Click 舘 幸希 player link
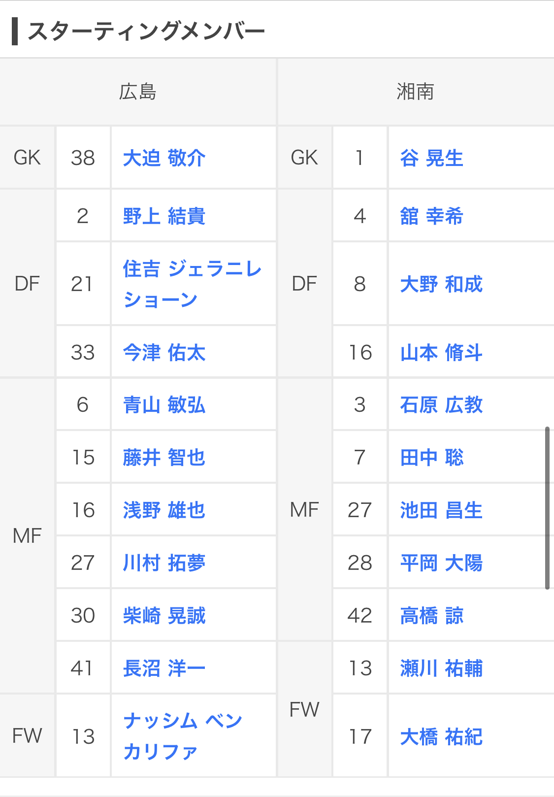Screen dimensions: 554x797 (431, 216)
